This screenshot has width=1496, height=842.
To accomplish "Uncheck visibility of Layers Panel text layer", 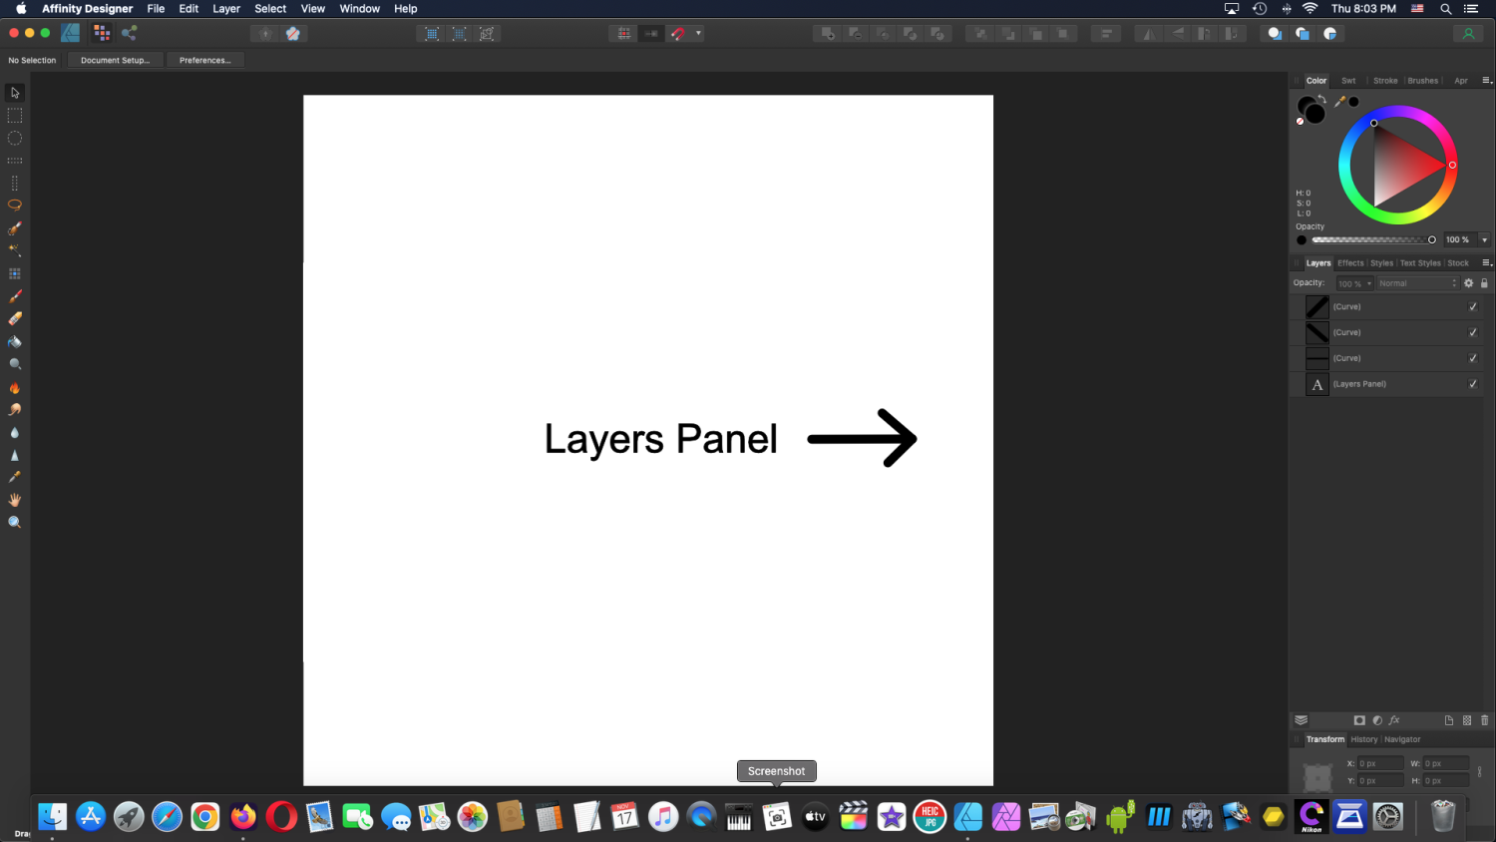I will (x=1473, y=384).
